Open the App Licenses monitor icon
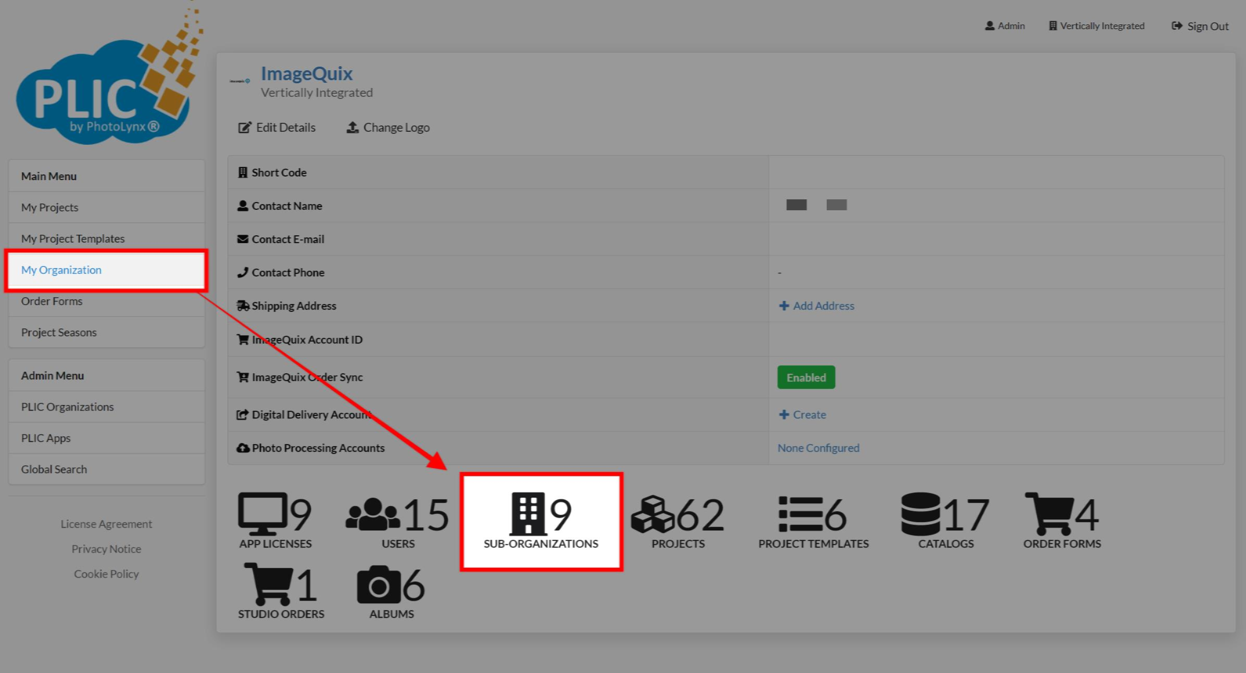1246x673 pixels. [262, 514]
